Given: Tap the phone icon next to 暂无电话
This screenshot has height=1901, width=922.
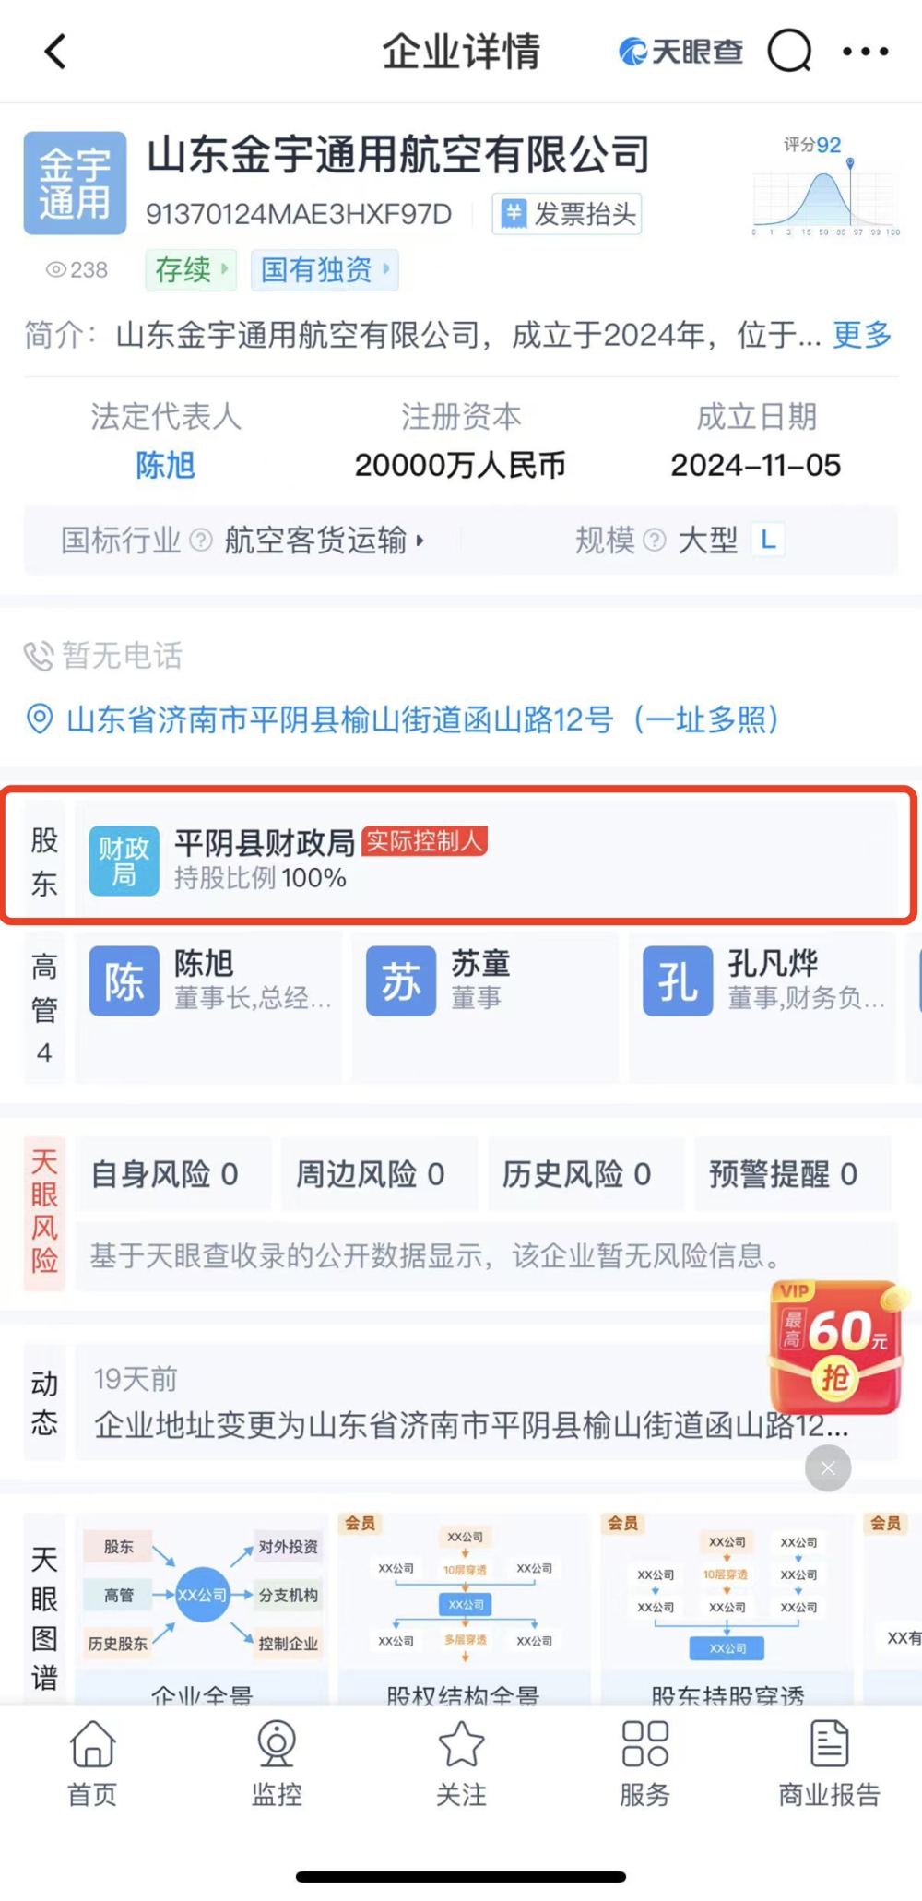Looking at the screenshot, I should pyautogui.click(x=38, y=656).
